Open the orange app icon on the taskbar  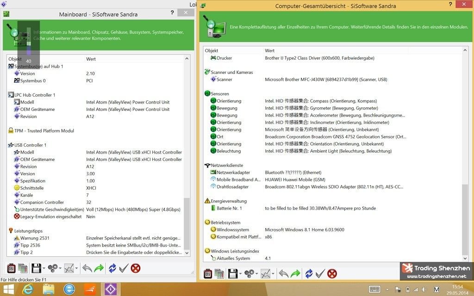pyautogui.click(x=90, y=290)
